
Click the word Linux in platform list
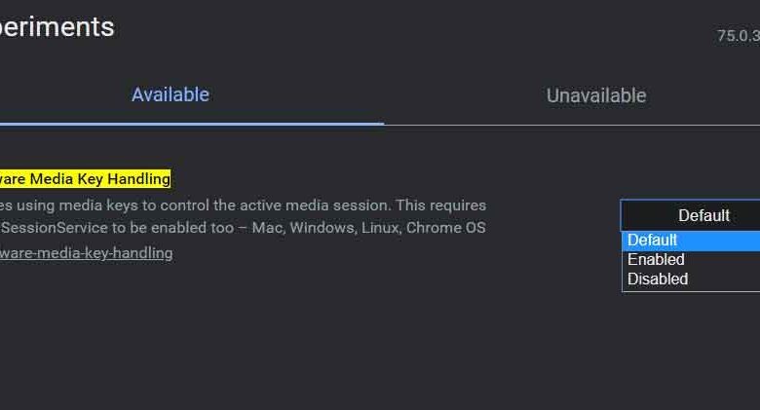pos(380,228)
